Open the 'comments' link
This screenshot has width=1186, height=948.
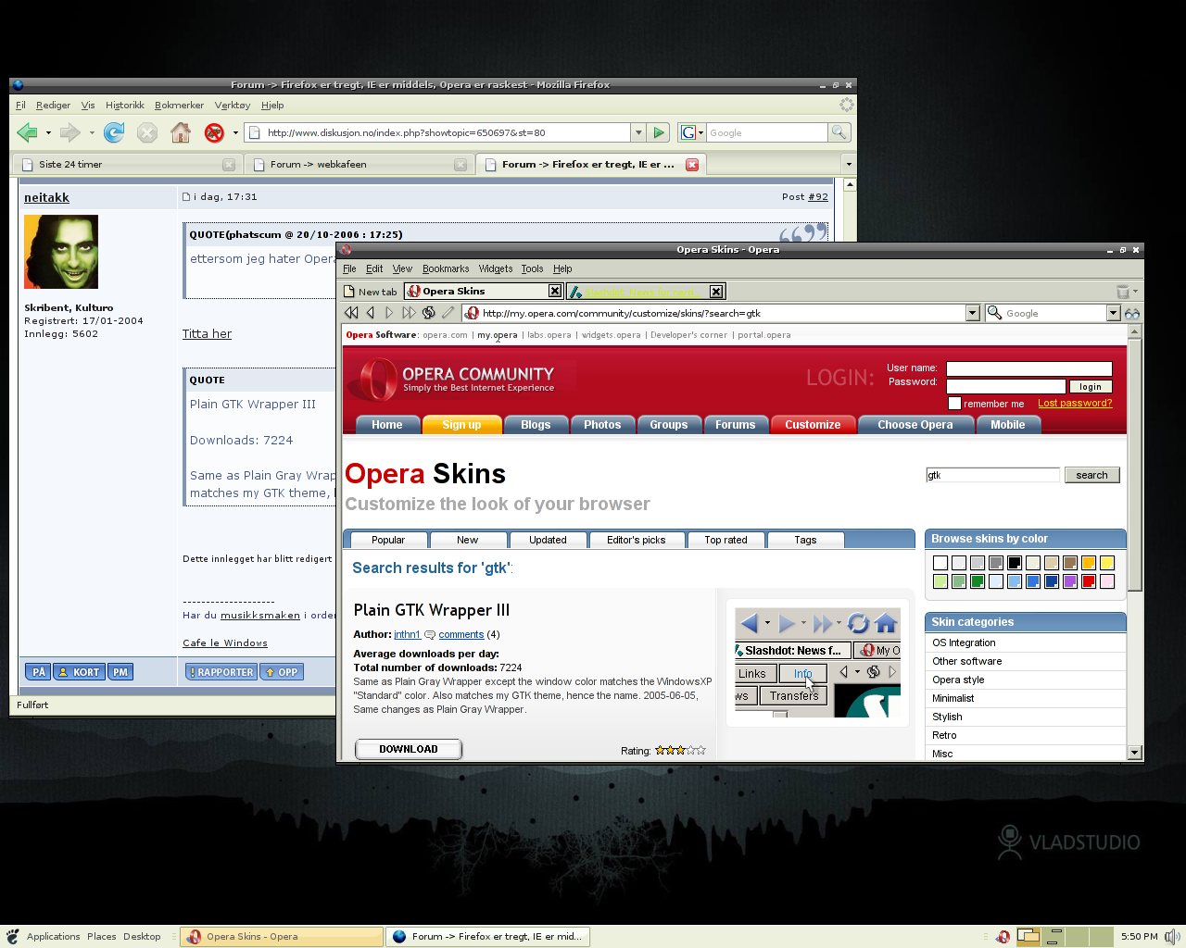click(x=461, y=634)
